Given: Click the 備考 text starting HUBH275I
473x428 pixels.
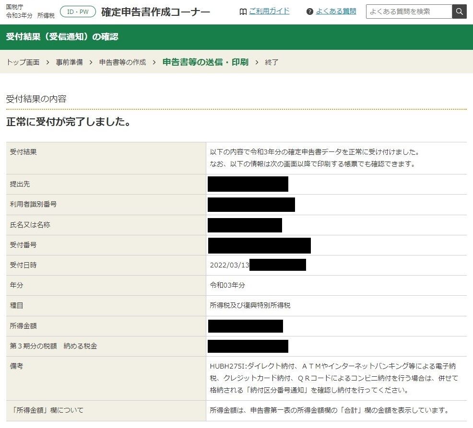Looking at the screenshot, I should point(334,378).
